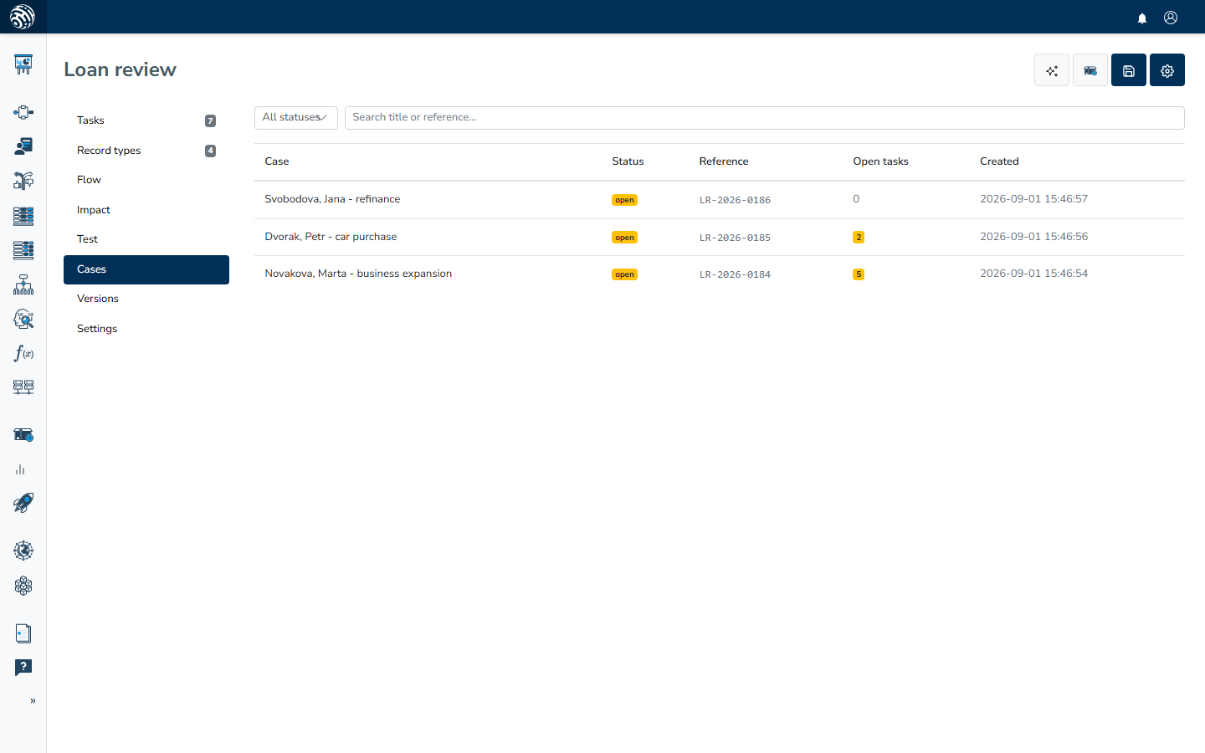The image size is (1205, 753).
Task: Open the person with card sidebar icon
Action: (x=23, y=146)
